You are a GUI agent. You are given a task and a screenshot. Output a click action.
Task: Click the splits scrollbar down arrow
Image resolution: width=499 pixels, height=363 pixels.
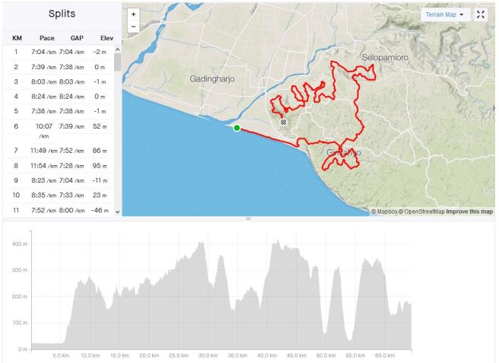(x=117, y=212)
